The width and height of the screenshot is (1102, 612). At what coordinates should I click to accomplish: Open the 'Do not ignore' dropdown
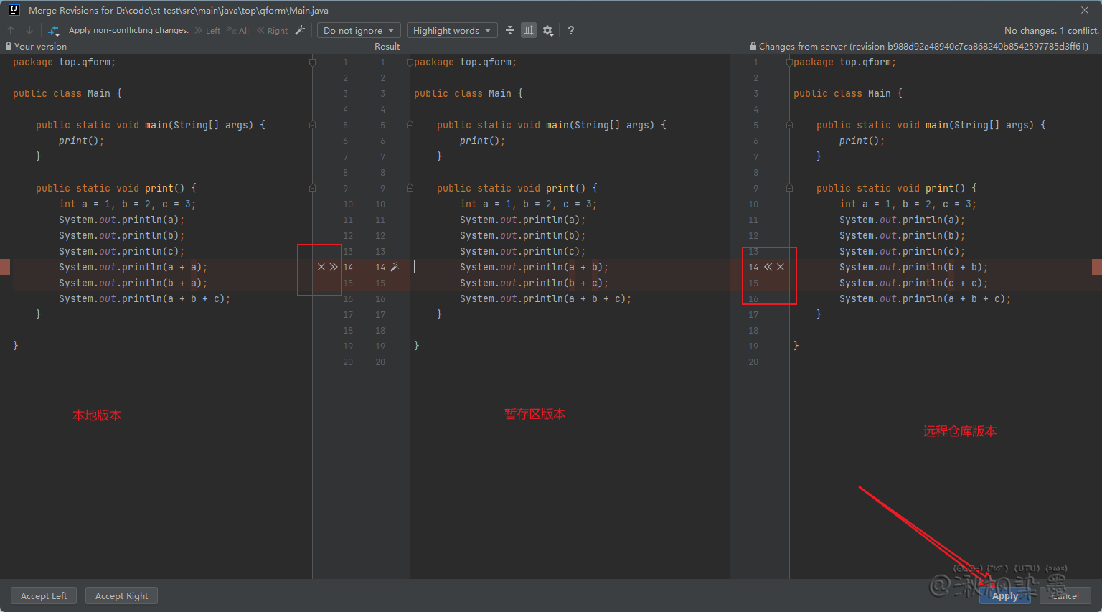pos(358,30)
